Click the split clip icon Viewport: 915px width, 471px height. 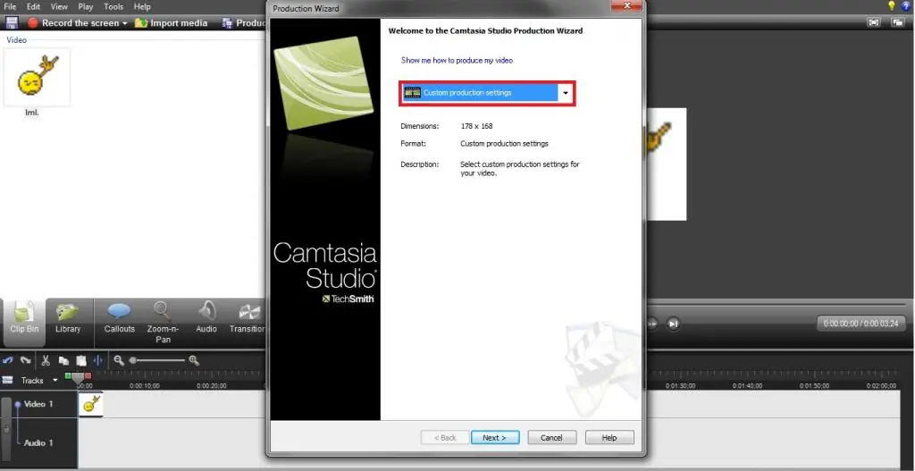point(98,361)
